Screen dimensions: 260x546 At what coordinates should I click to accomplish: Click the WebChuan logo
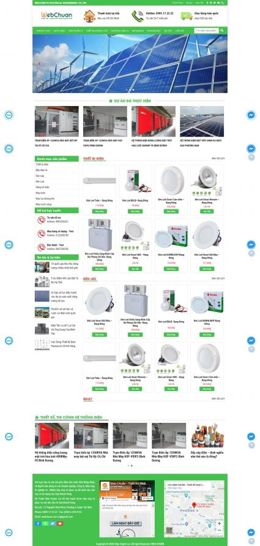click(x=57, y=16)
